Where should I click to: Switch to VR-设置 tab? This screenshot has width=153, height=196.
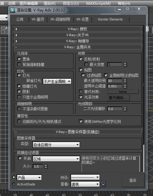pyautogui.click(x=83, y=19)
